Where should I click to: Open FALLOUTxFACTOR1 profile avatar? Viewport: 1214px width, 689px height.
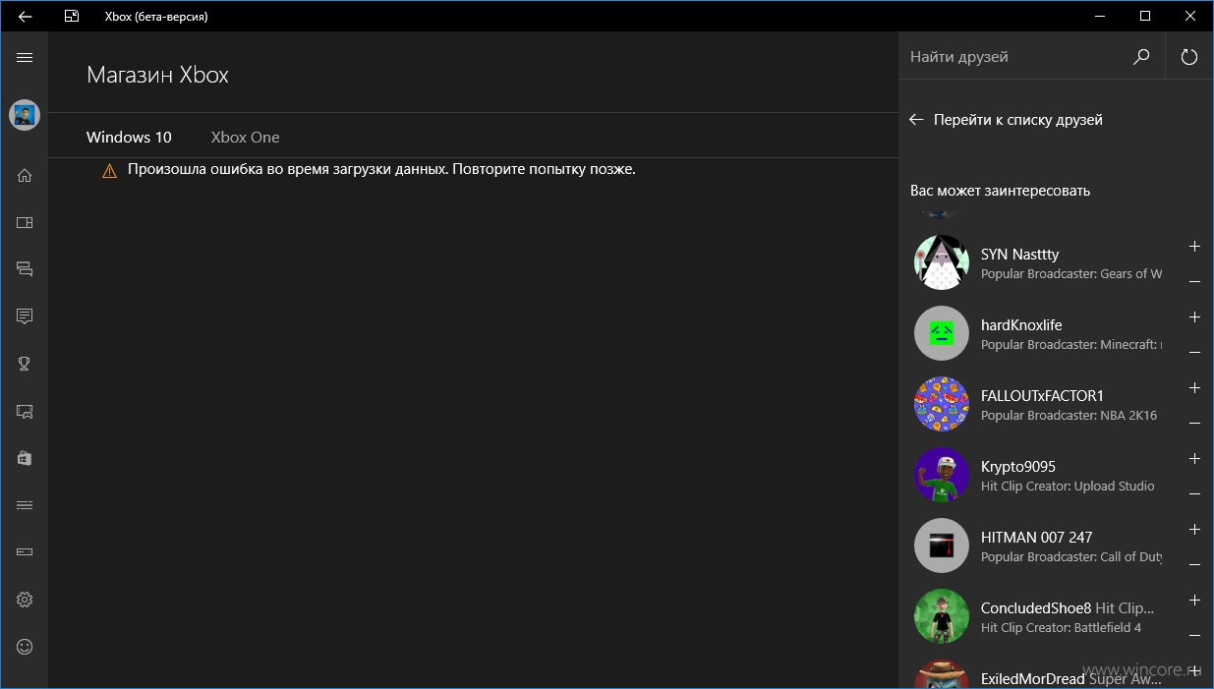pos(942,404)
